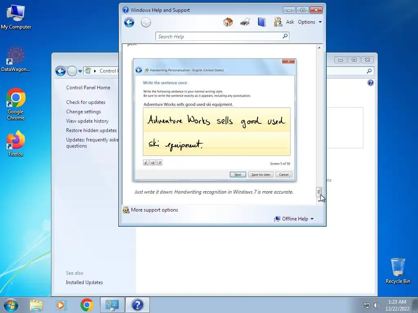Open the Windows Start menu

pos(11,305)
